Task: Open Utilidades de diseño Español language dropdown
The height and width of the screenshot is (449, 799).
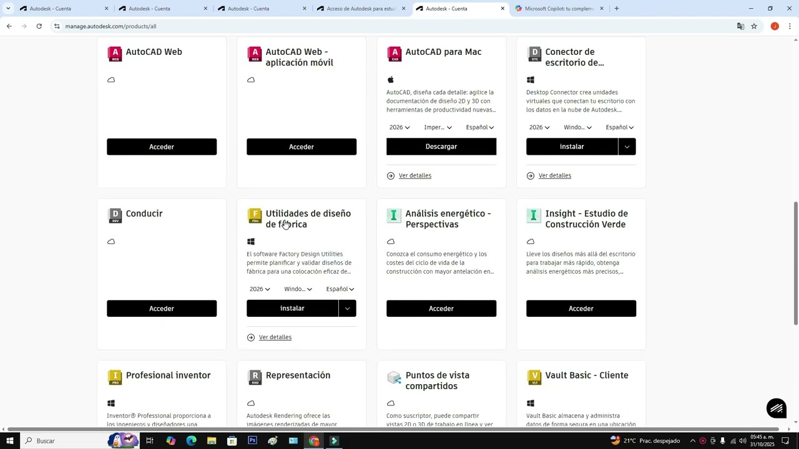Action: [340, 289]
